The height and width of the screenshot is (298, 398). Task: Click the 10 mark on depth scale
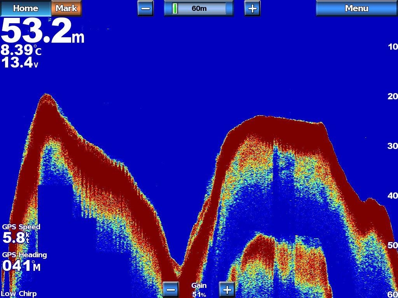[393, 47]
